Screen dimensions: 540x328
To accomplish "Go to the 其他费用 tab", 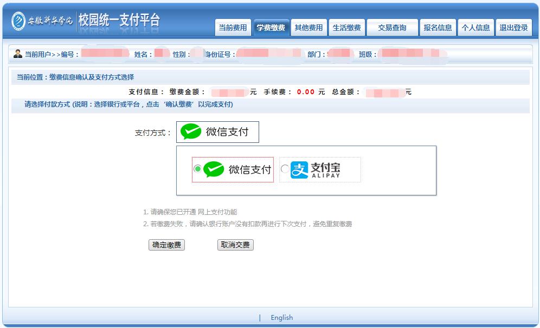I will pos(308,28).
